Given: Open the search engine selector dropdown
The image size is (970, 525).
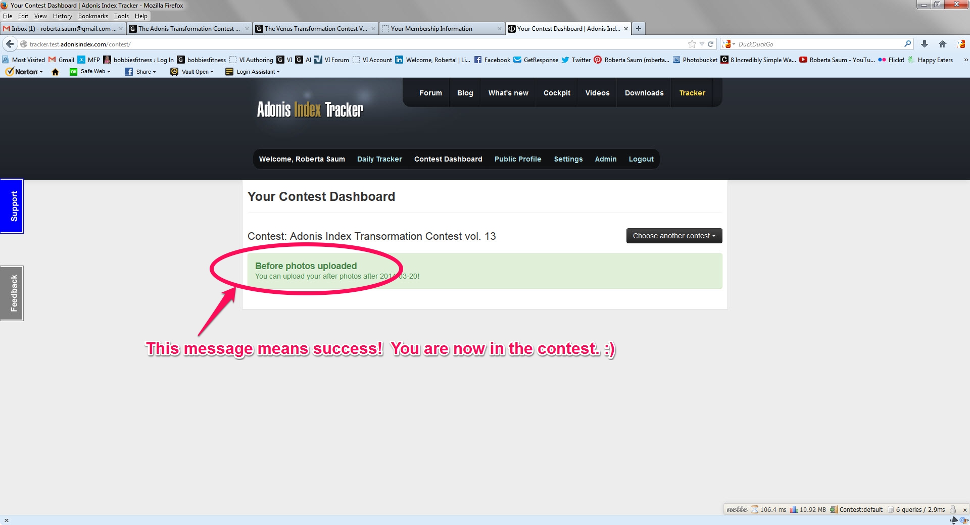Looking at the screenshot, I should tap(729, 44).
